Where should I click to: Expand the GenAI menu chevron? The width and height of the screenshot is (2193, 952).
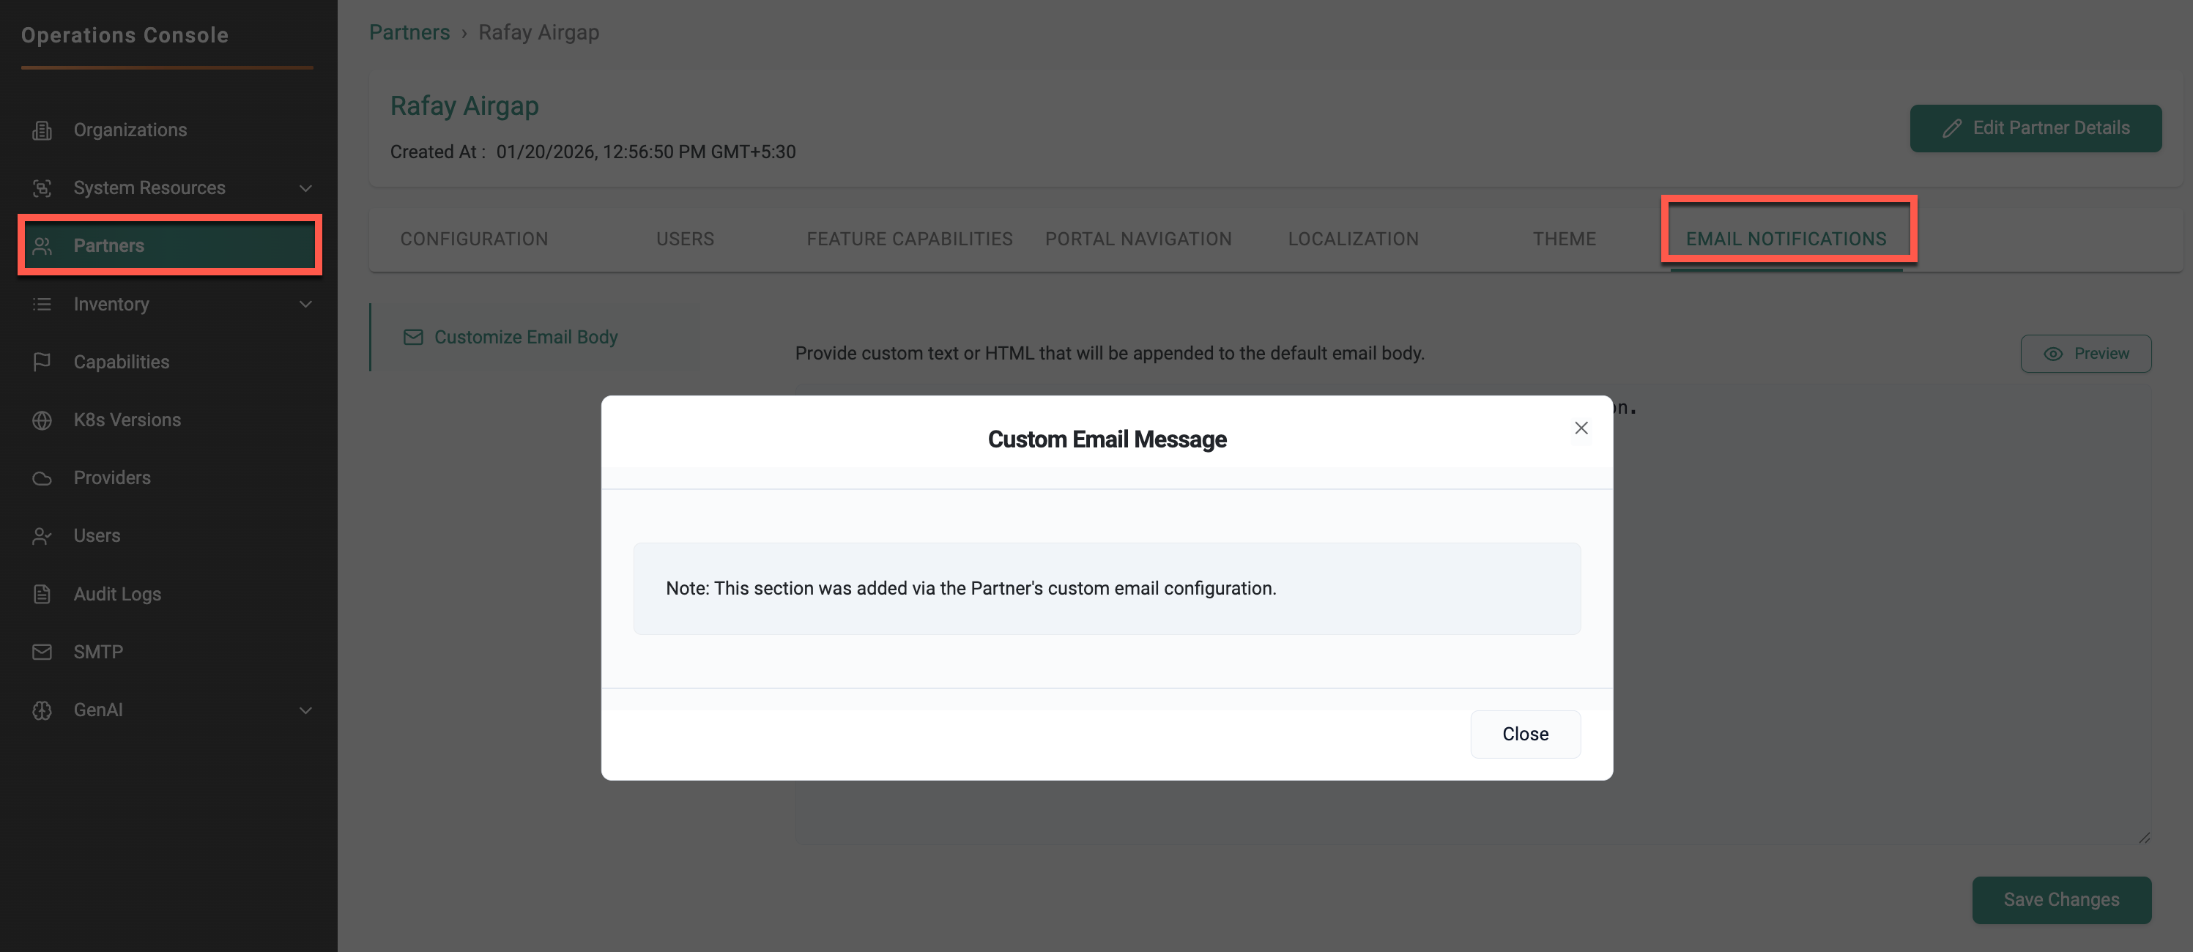[305, 710]
